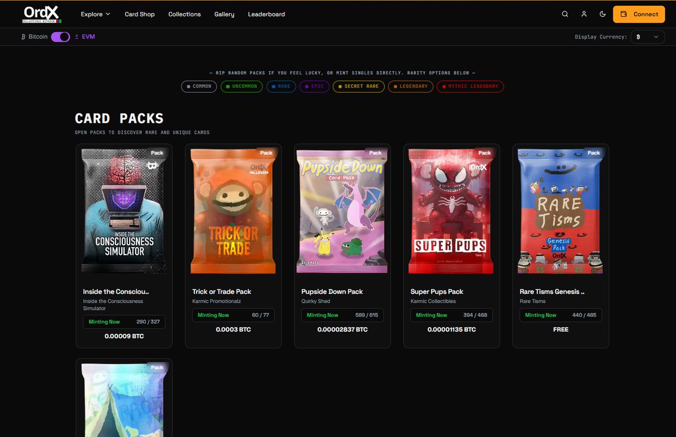
Task: Click Minting Now on Super Pups
Action: click(x=432, y=315)
